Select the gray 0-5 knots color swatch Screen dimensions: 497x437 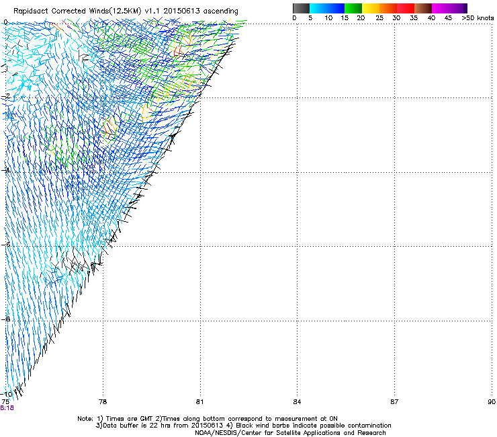[x=301, y=8]
